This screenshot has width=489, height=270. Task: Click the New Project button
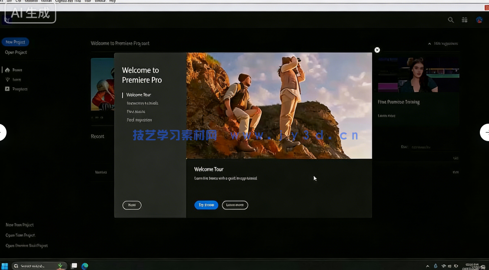click(x=15, y=42)
